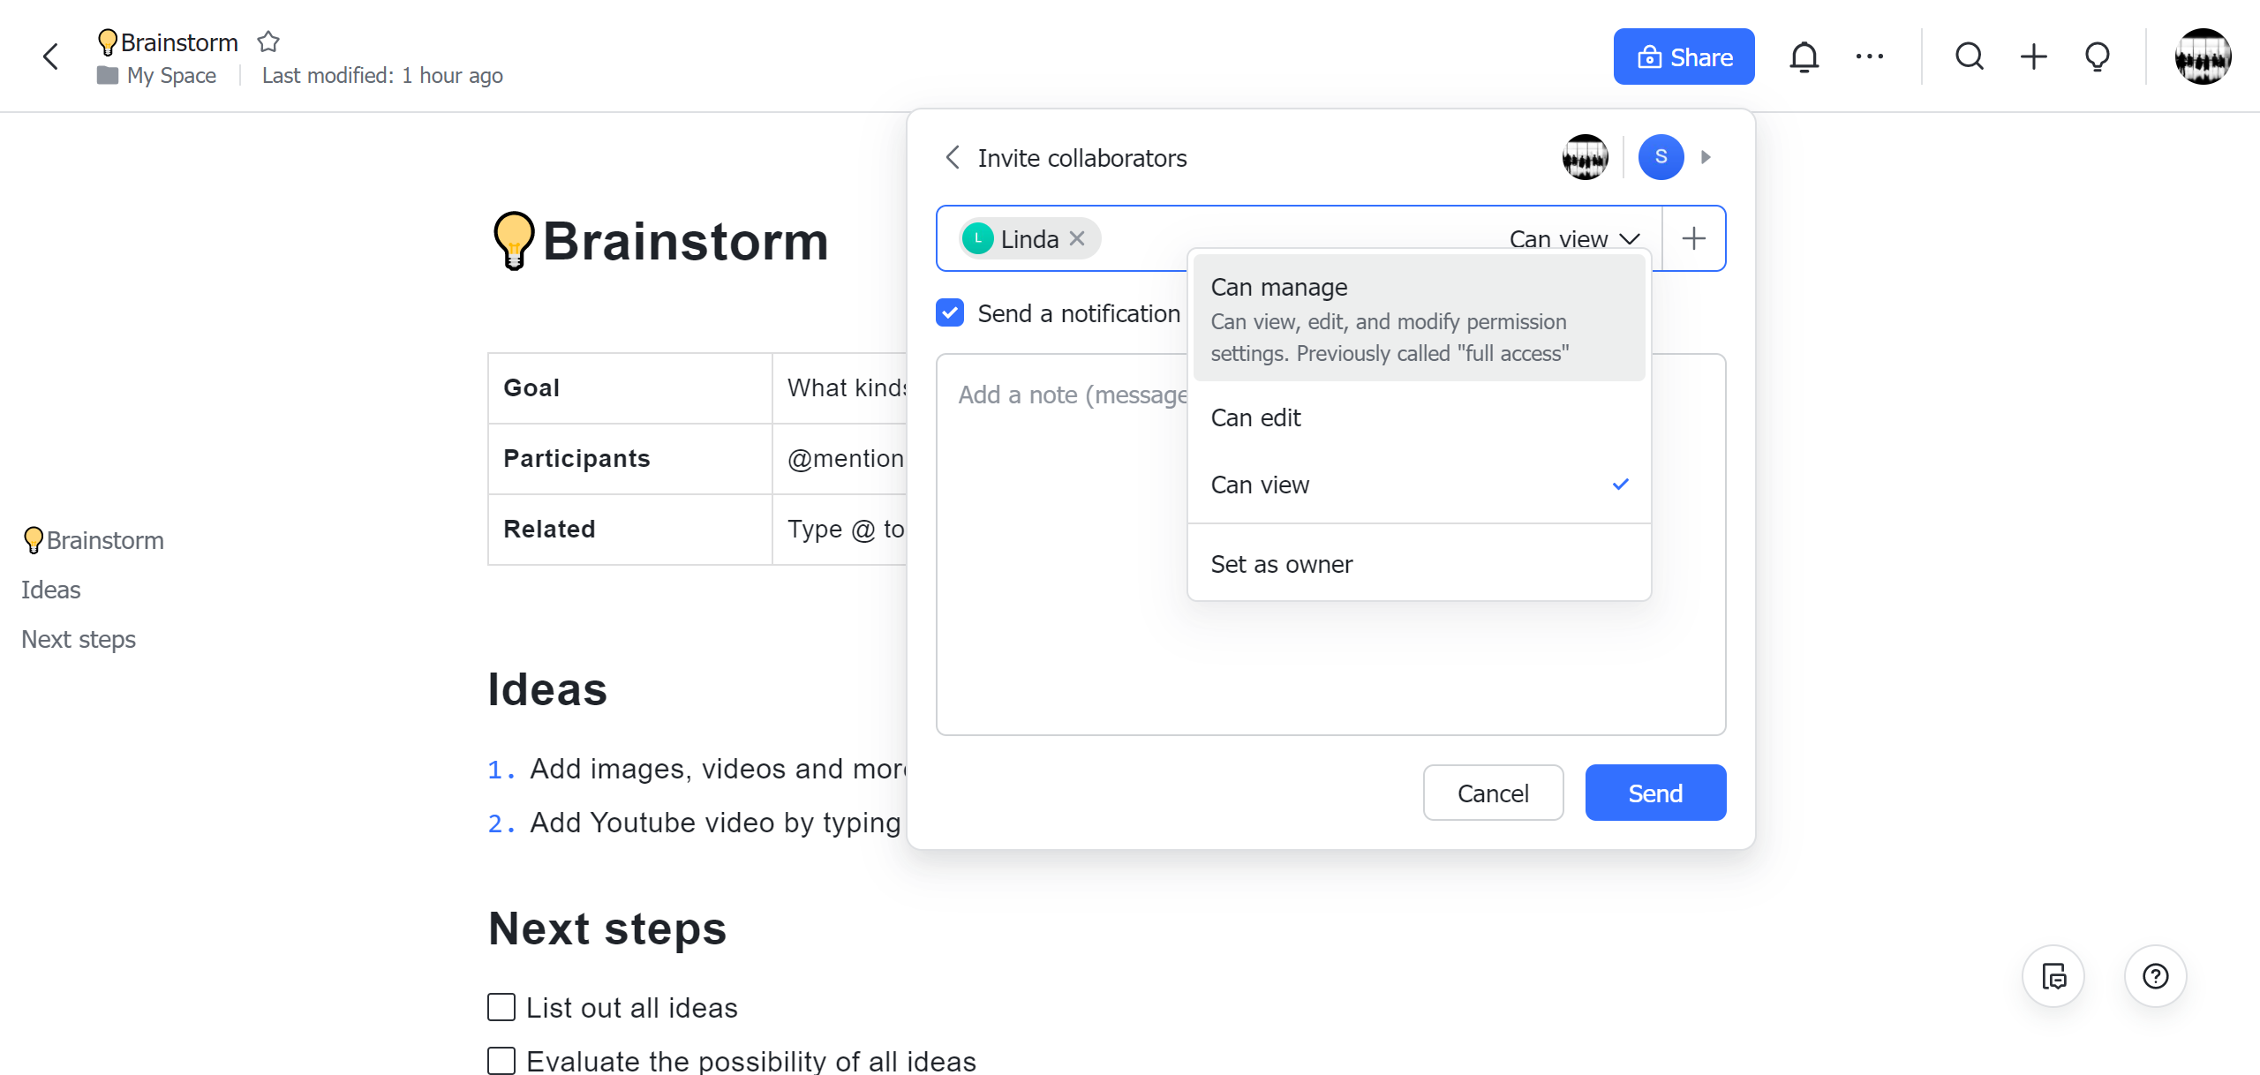Screen dimensions: 2260x1075
Task: Open the notifications bell
Action: 1804,56
